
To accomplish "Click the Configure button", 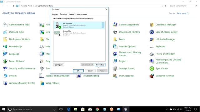I will 59,65.
